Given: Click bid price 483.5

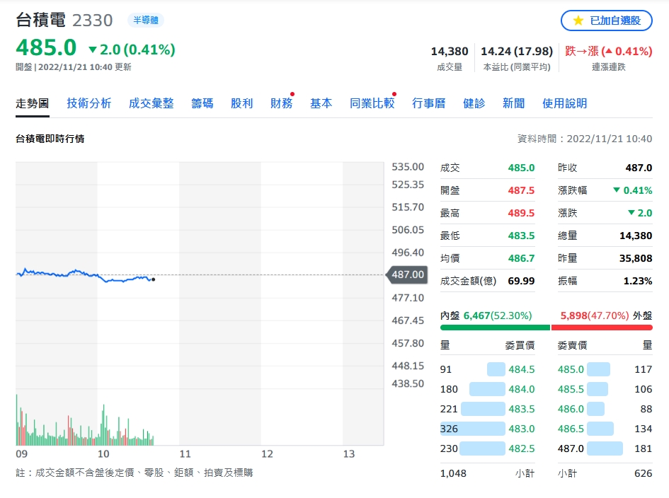Looking at the screenshot, I should tap(521, 409).
